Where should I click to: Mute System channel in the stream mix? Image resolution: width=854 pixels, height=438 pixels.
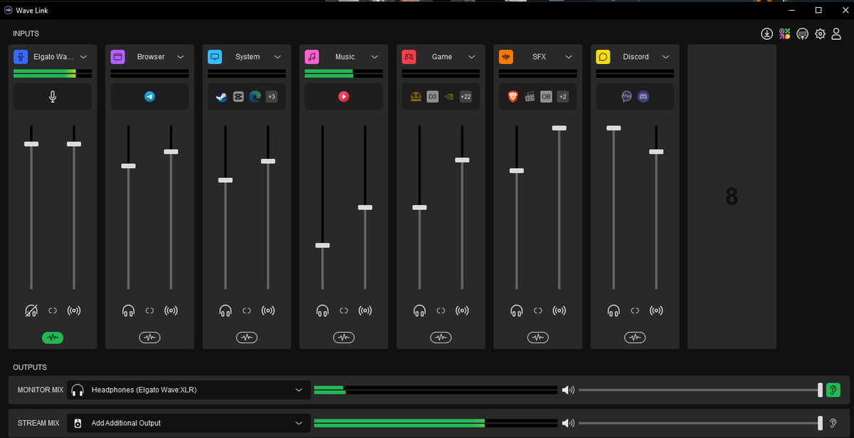[268, 311]
